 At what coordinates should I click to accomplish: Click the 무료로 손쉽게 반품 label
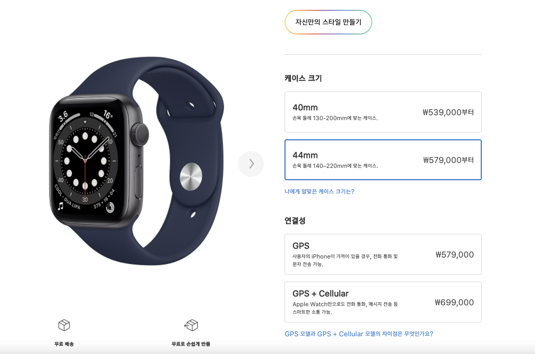coord(191,344)
